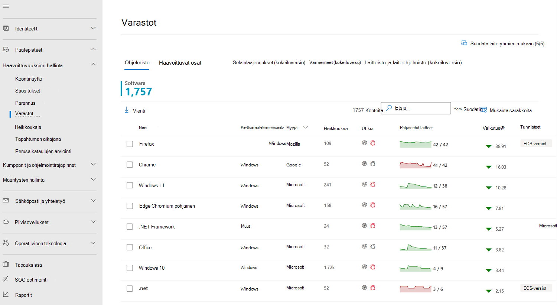
Task: Open the Myyjä column dropdown arrow
Action: pyautogui.click(x=306, y=127)
